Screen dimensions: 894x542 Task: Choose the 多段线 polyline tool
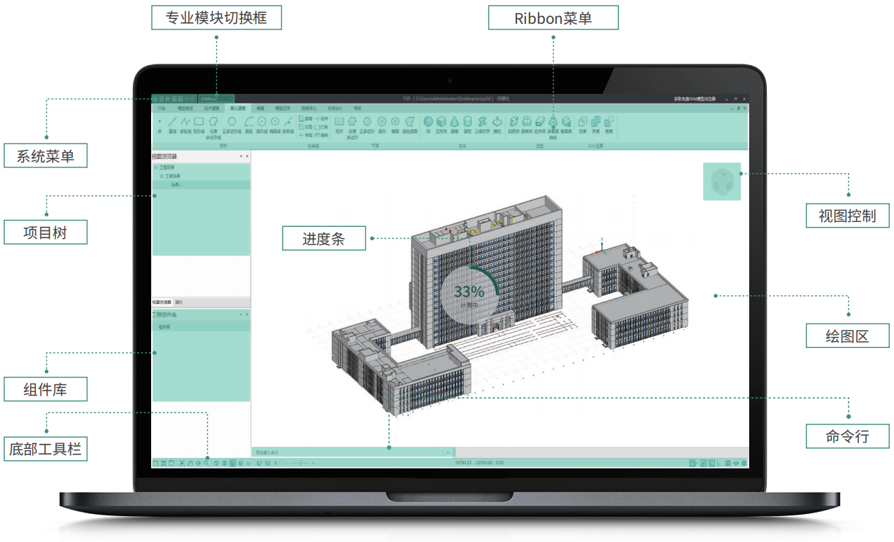tap(185, 125)
